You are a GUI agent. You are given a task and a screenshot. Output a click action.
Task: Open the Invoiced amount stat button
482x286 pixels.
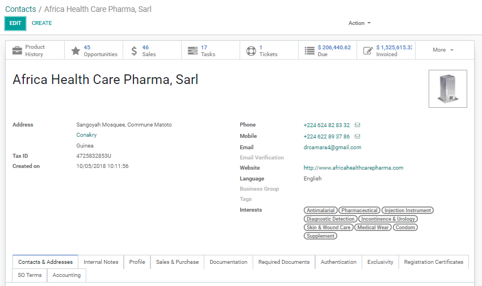pos(386,50)
